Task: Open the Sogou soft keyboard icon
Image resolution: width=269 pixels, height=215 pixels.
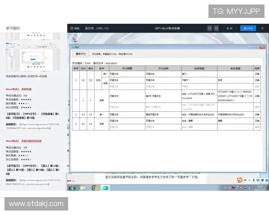Action: click(x=258, y=180)
